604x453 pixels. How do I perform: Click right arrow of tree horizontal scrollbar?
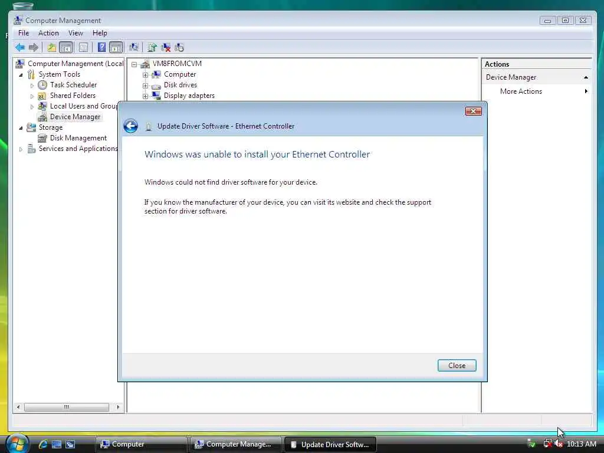[x=118, y=407]
